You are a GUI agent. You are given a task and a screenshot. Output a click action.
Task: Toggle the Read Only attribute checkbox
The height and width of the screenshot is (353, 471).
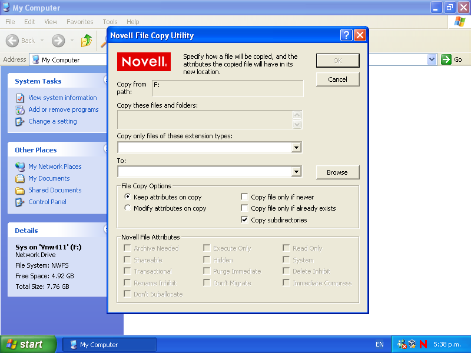286,248
